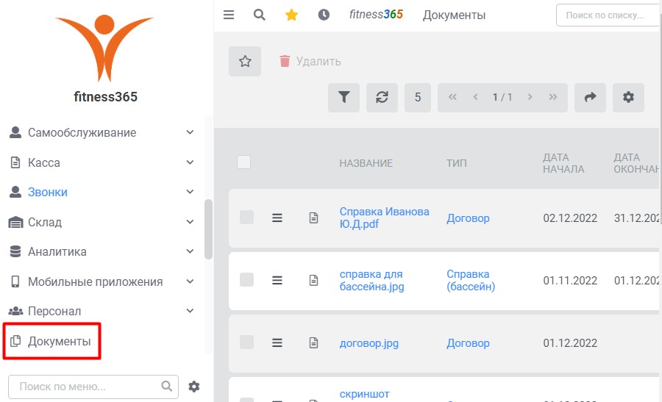Expand the Склад menu chevron
The width and height of the screenshot is (662, 402).
tap(190, 222)
